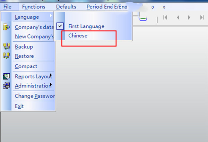
Task: Choose Compact from the File menu
Action: coord(26,66)
